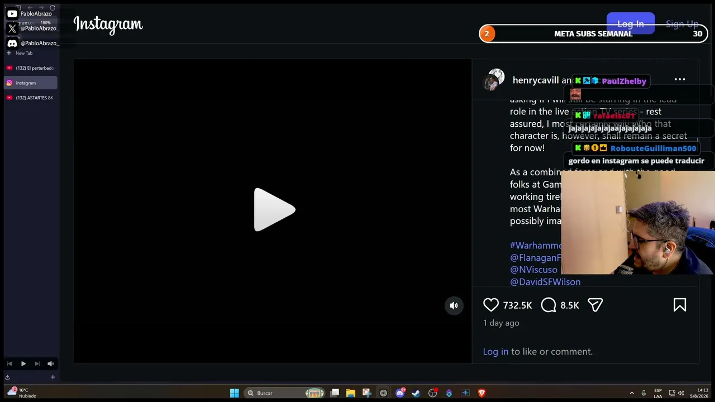Skip to the previous track in sidebar player
This screenshot has width=715, height=402.
click(9, 363)
